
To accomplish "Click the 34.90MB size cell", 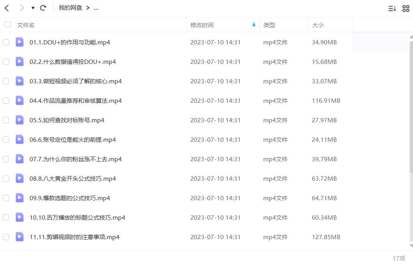I will pos(324,42).
